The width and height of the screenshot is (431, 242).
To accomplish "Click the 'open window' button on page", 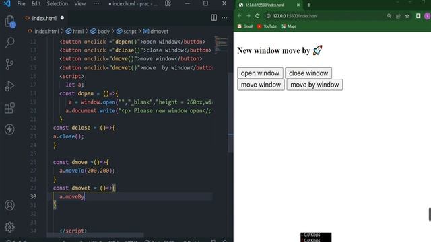I will point(260,73).
